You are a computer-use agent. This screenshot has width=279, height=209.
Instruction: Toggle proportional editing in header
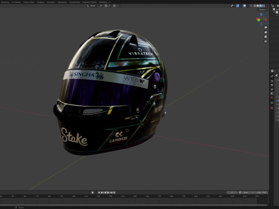[x=114, y=6]
